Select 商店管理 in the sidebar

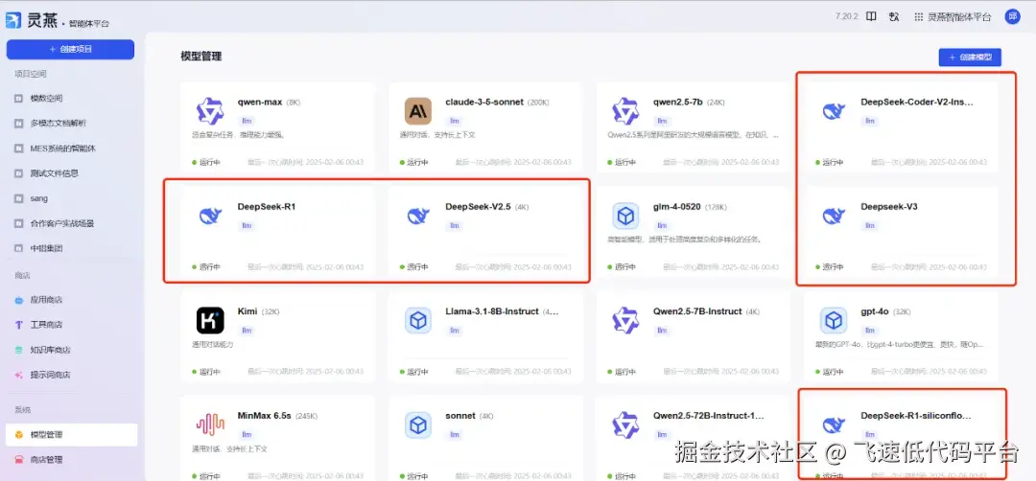point(46,460)
